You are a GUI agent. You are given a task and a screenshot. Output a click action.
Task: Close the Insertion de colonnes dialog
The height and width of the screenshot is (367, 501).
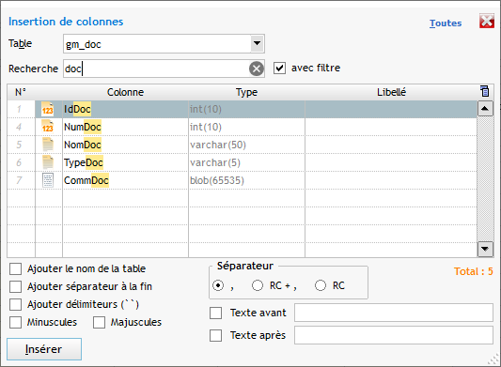point(487,21)
